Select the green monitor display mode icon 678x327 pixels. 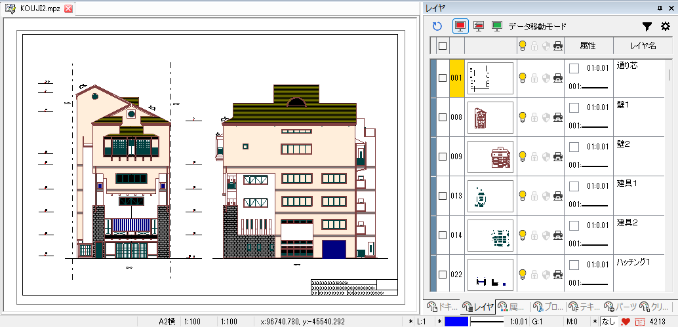pos(497,26)
